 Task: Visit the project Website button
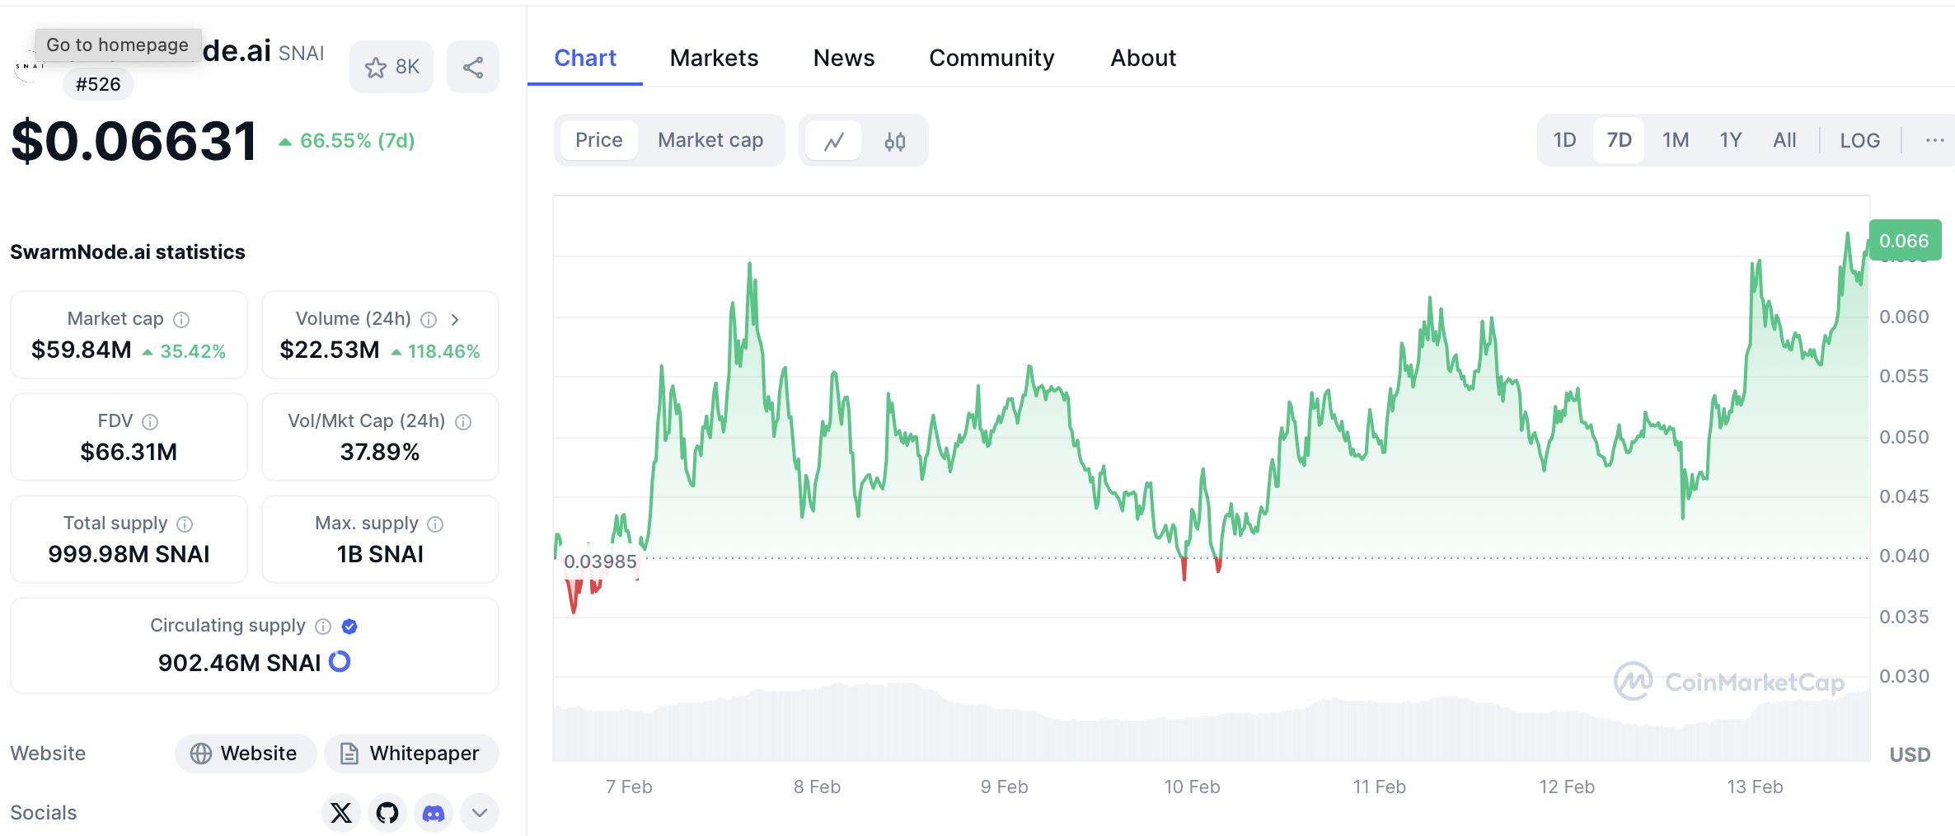pyautogui.click(x=246, y=754)
